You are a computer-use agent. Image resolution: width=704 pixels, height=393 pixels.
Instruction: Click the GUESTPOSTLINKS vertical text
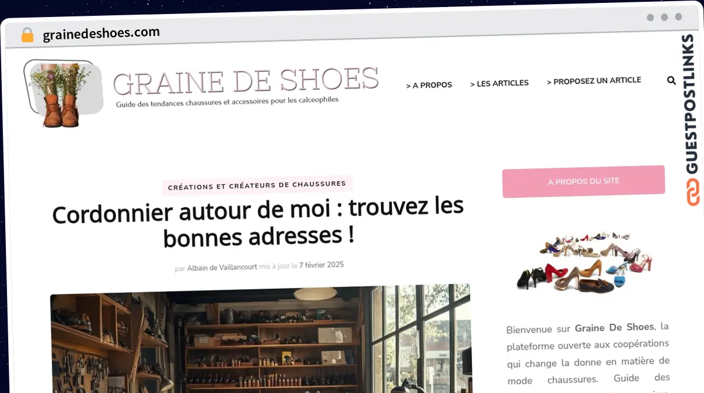(x=692, y=103)
